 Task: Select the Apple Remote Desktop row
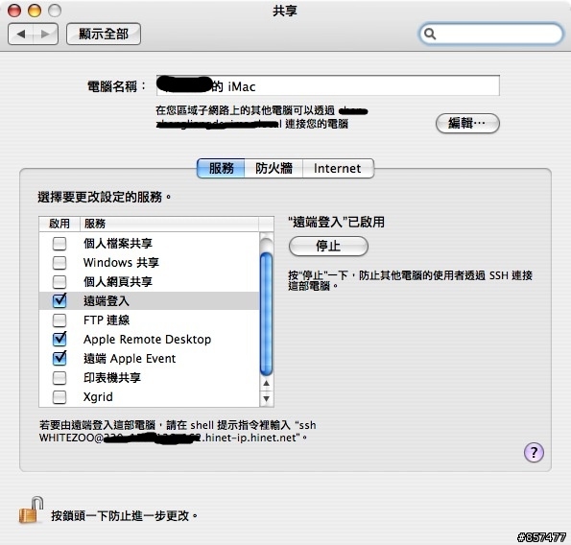click(x=149, y=340)
